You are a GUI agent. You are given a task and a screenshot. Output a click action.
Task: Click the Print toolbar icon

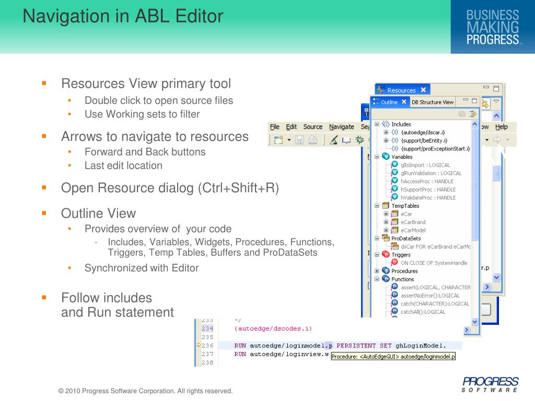[x=312, y=140]
